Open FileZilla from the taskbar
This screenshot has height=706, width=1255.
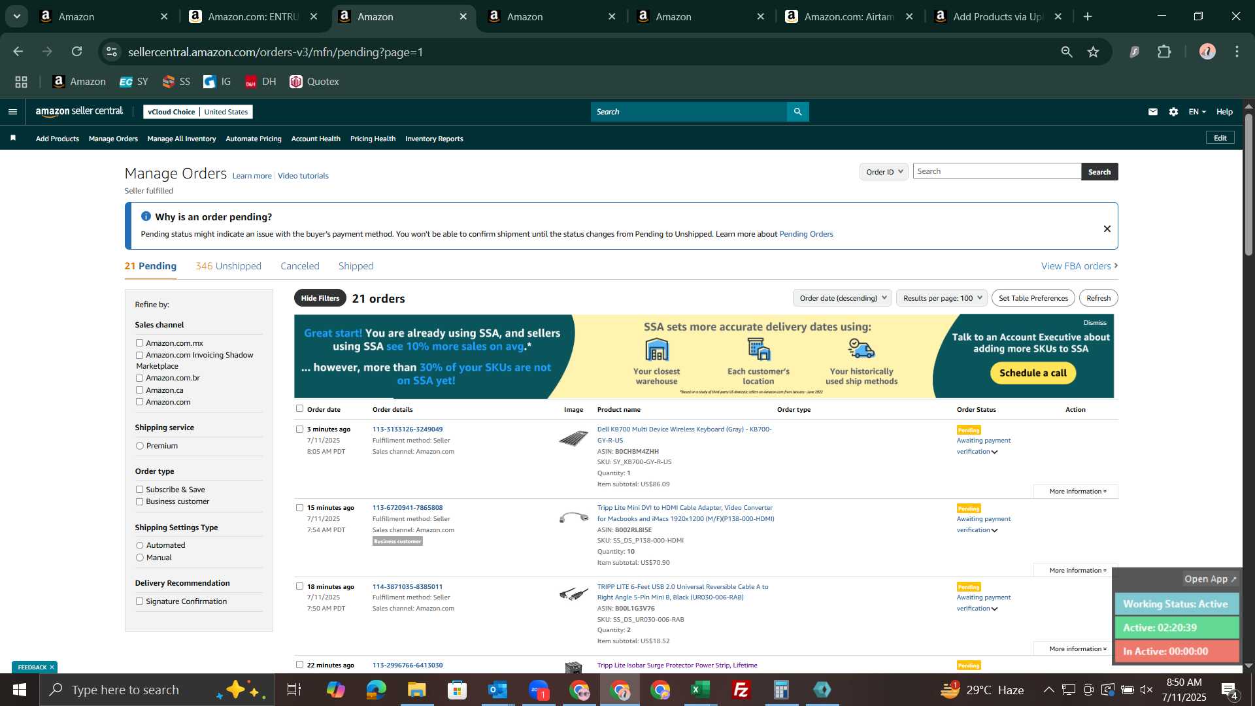741,690
